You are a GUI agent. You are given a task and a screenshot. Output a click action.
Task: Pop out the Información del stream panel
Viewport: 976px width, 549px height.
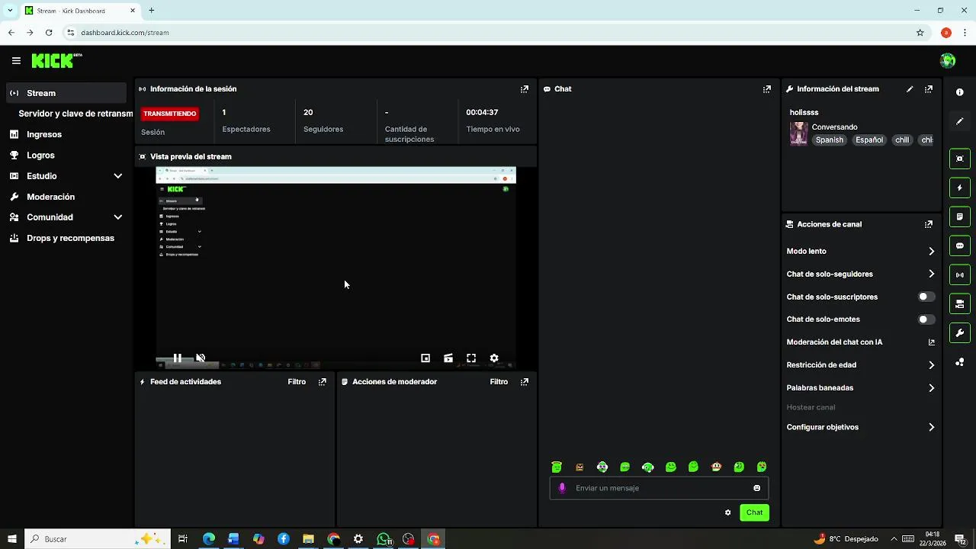click(929, 89)
